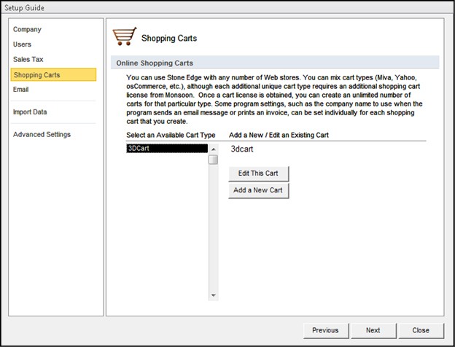455x347 pixels.
Task: Click the cart type list's scroll down arrow
Action: pos(214,295)
